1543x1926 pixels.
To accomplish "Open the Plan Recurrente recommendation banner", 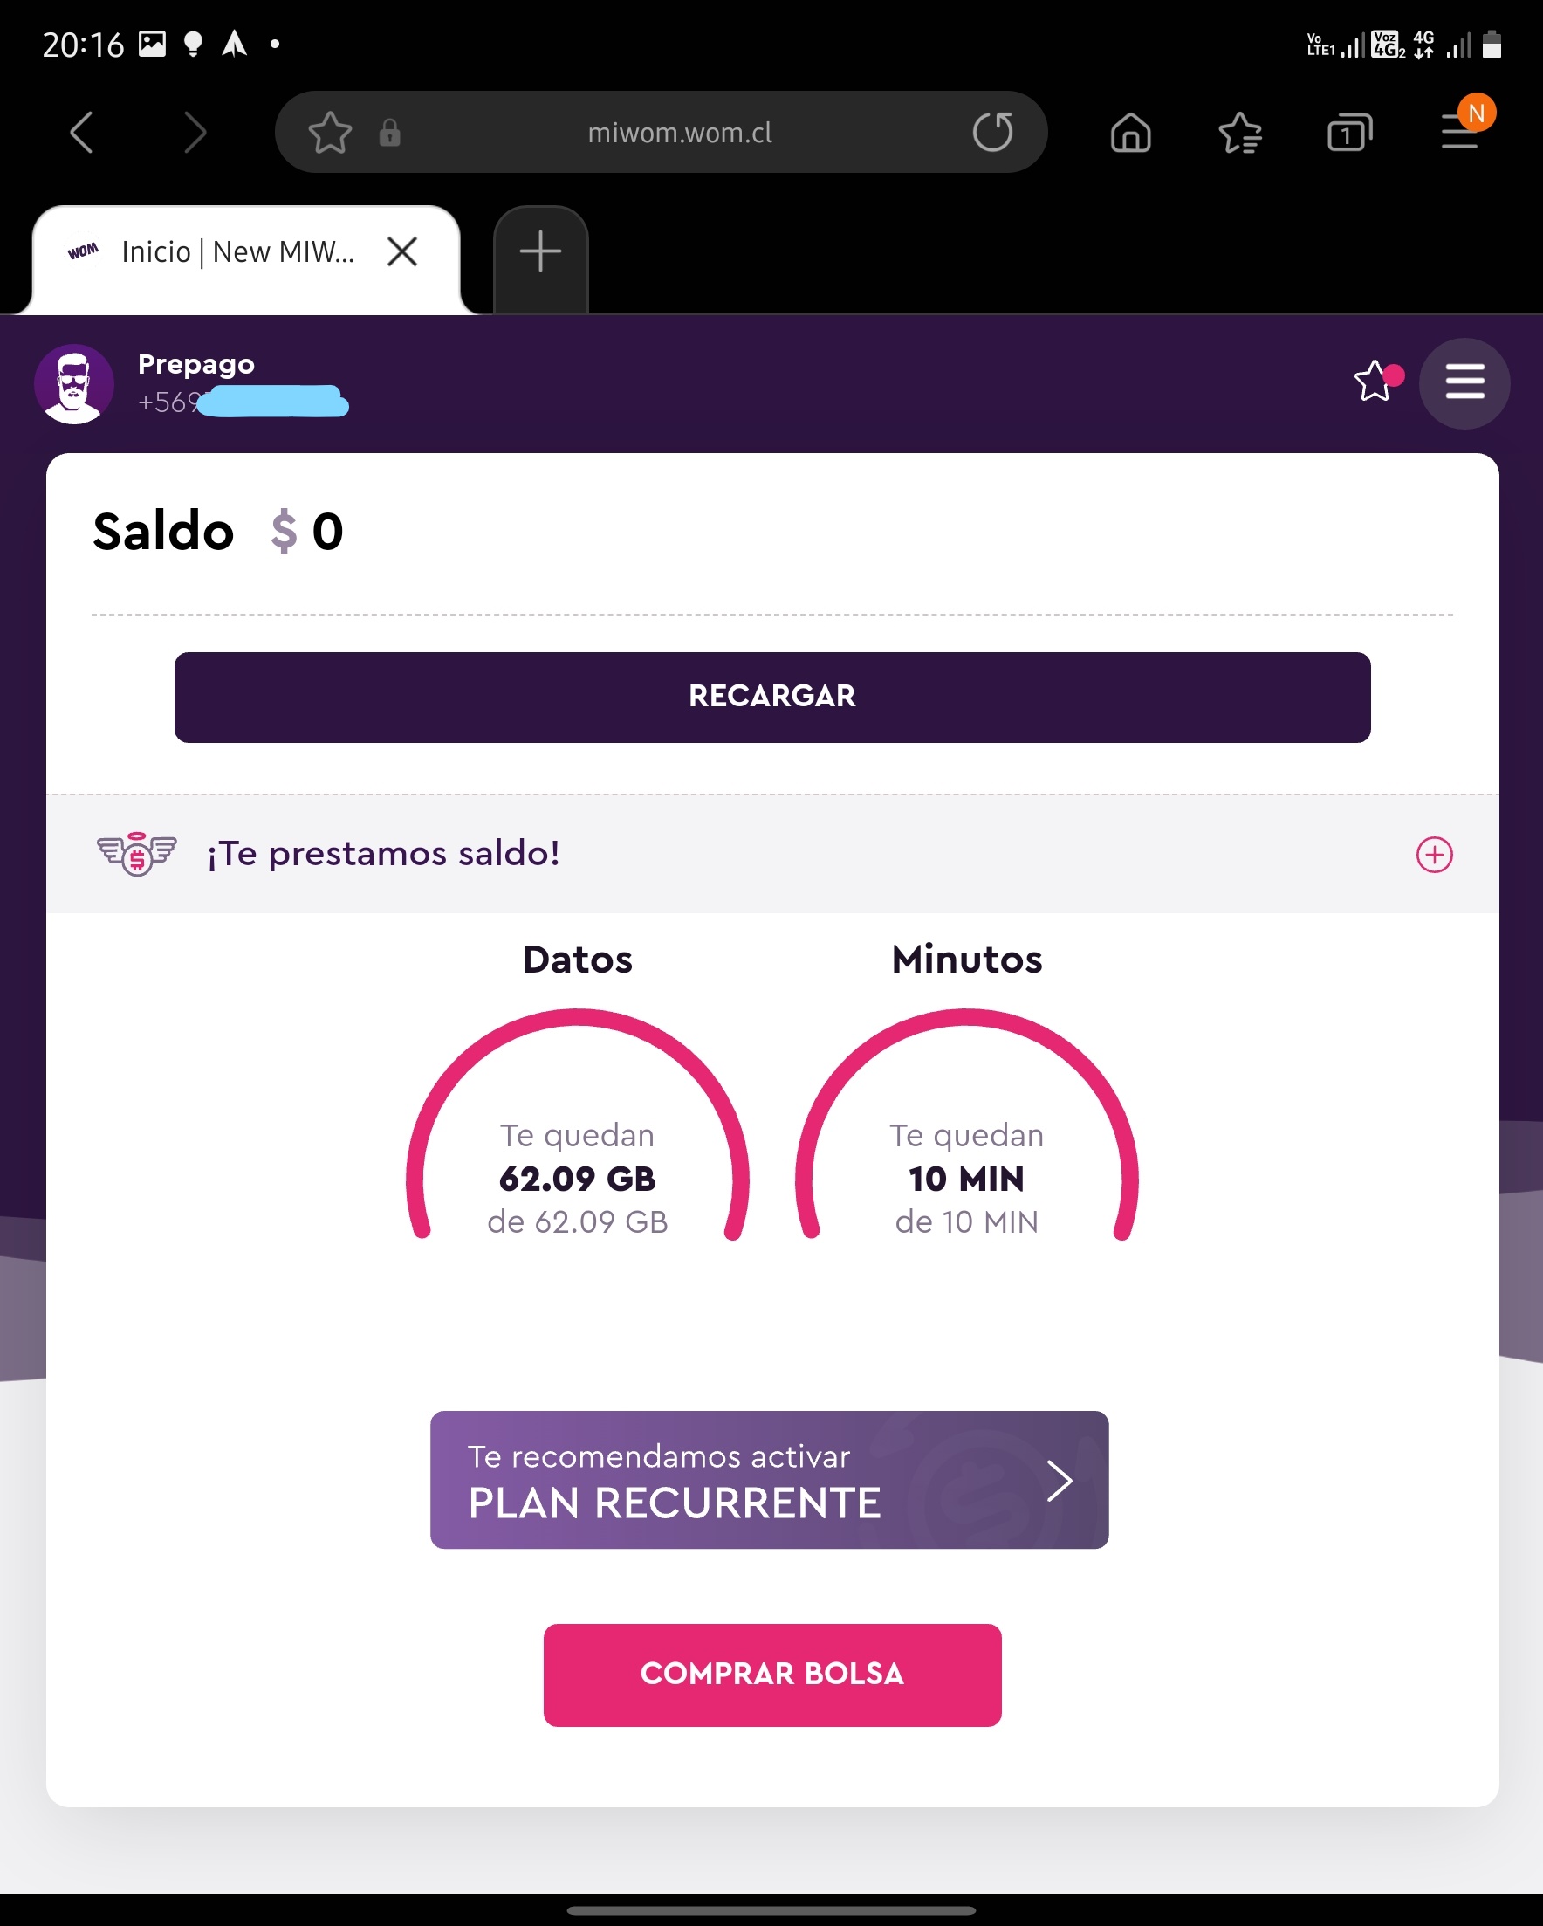I will [x=769, y=1480].
